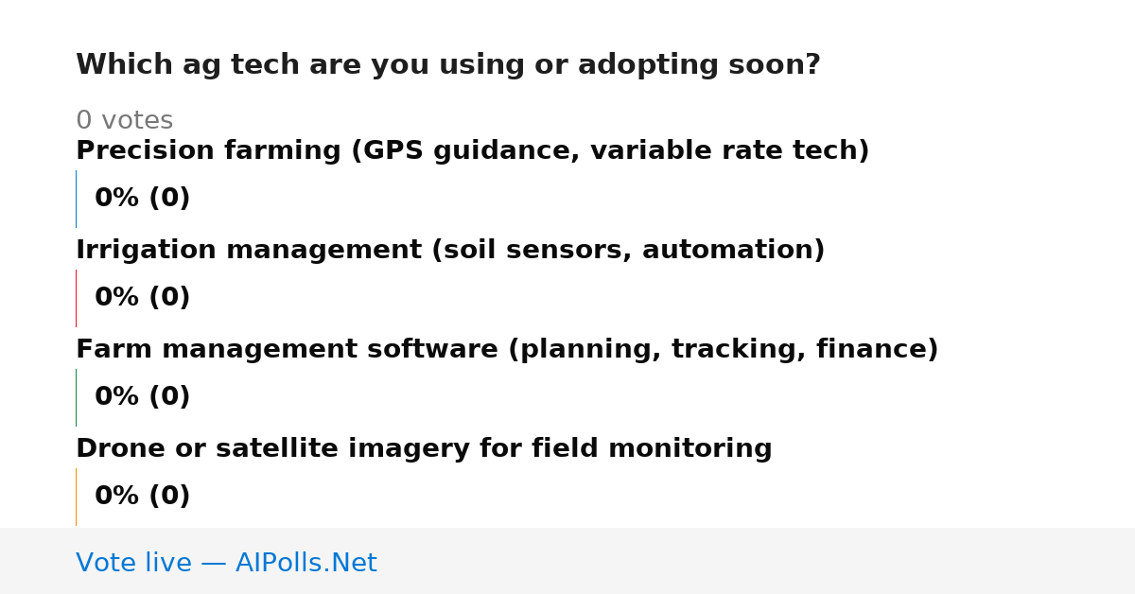
Task: Click 0% (0) under Farm management software
Action: (143, 397)
